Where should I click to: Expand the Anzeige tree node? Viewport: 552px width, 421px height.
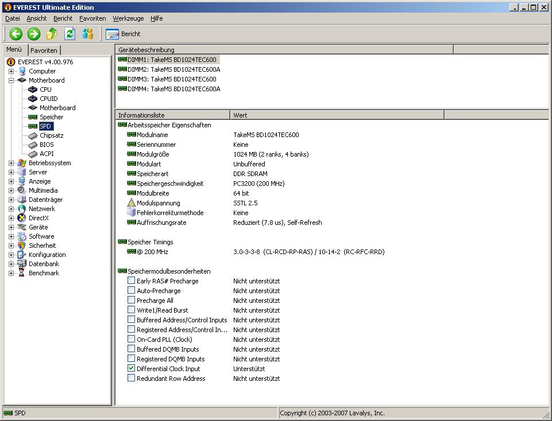(x=11, y=181)
